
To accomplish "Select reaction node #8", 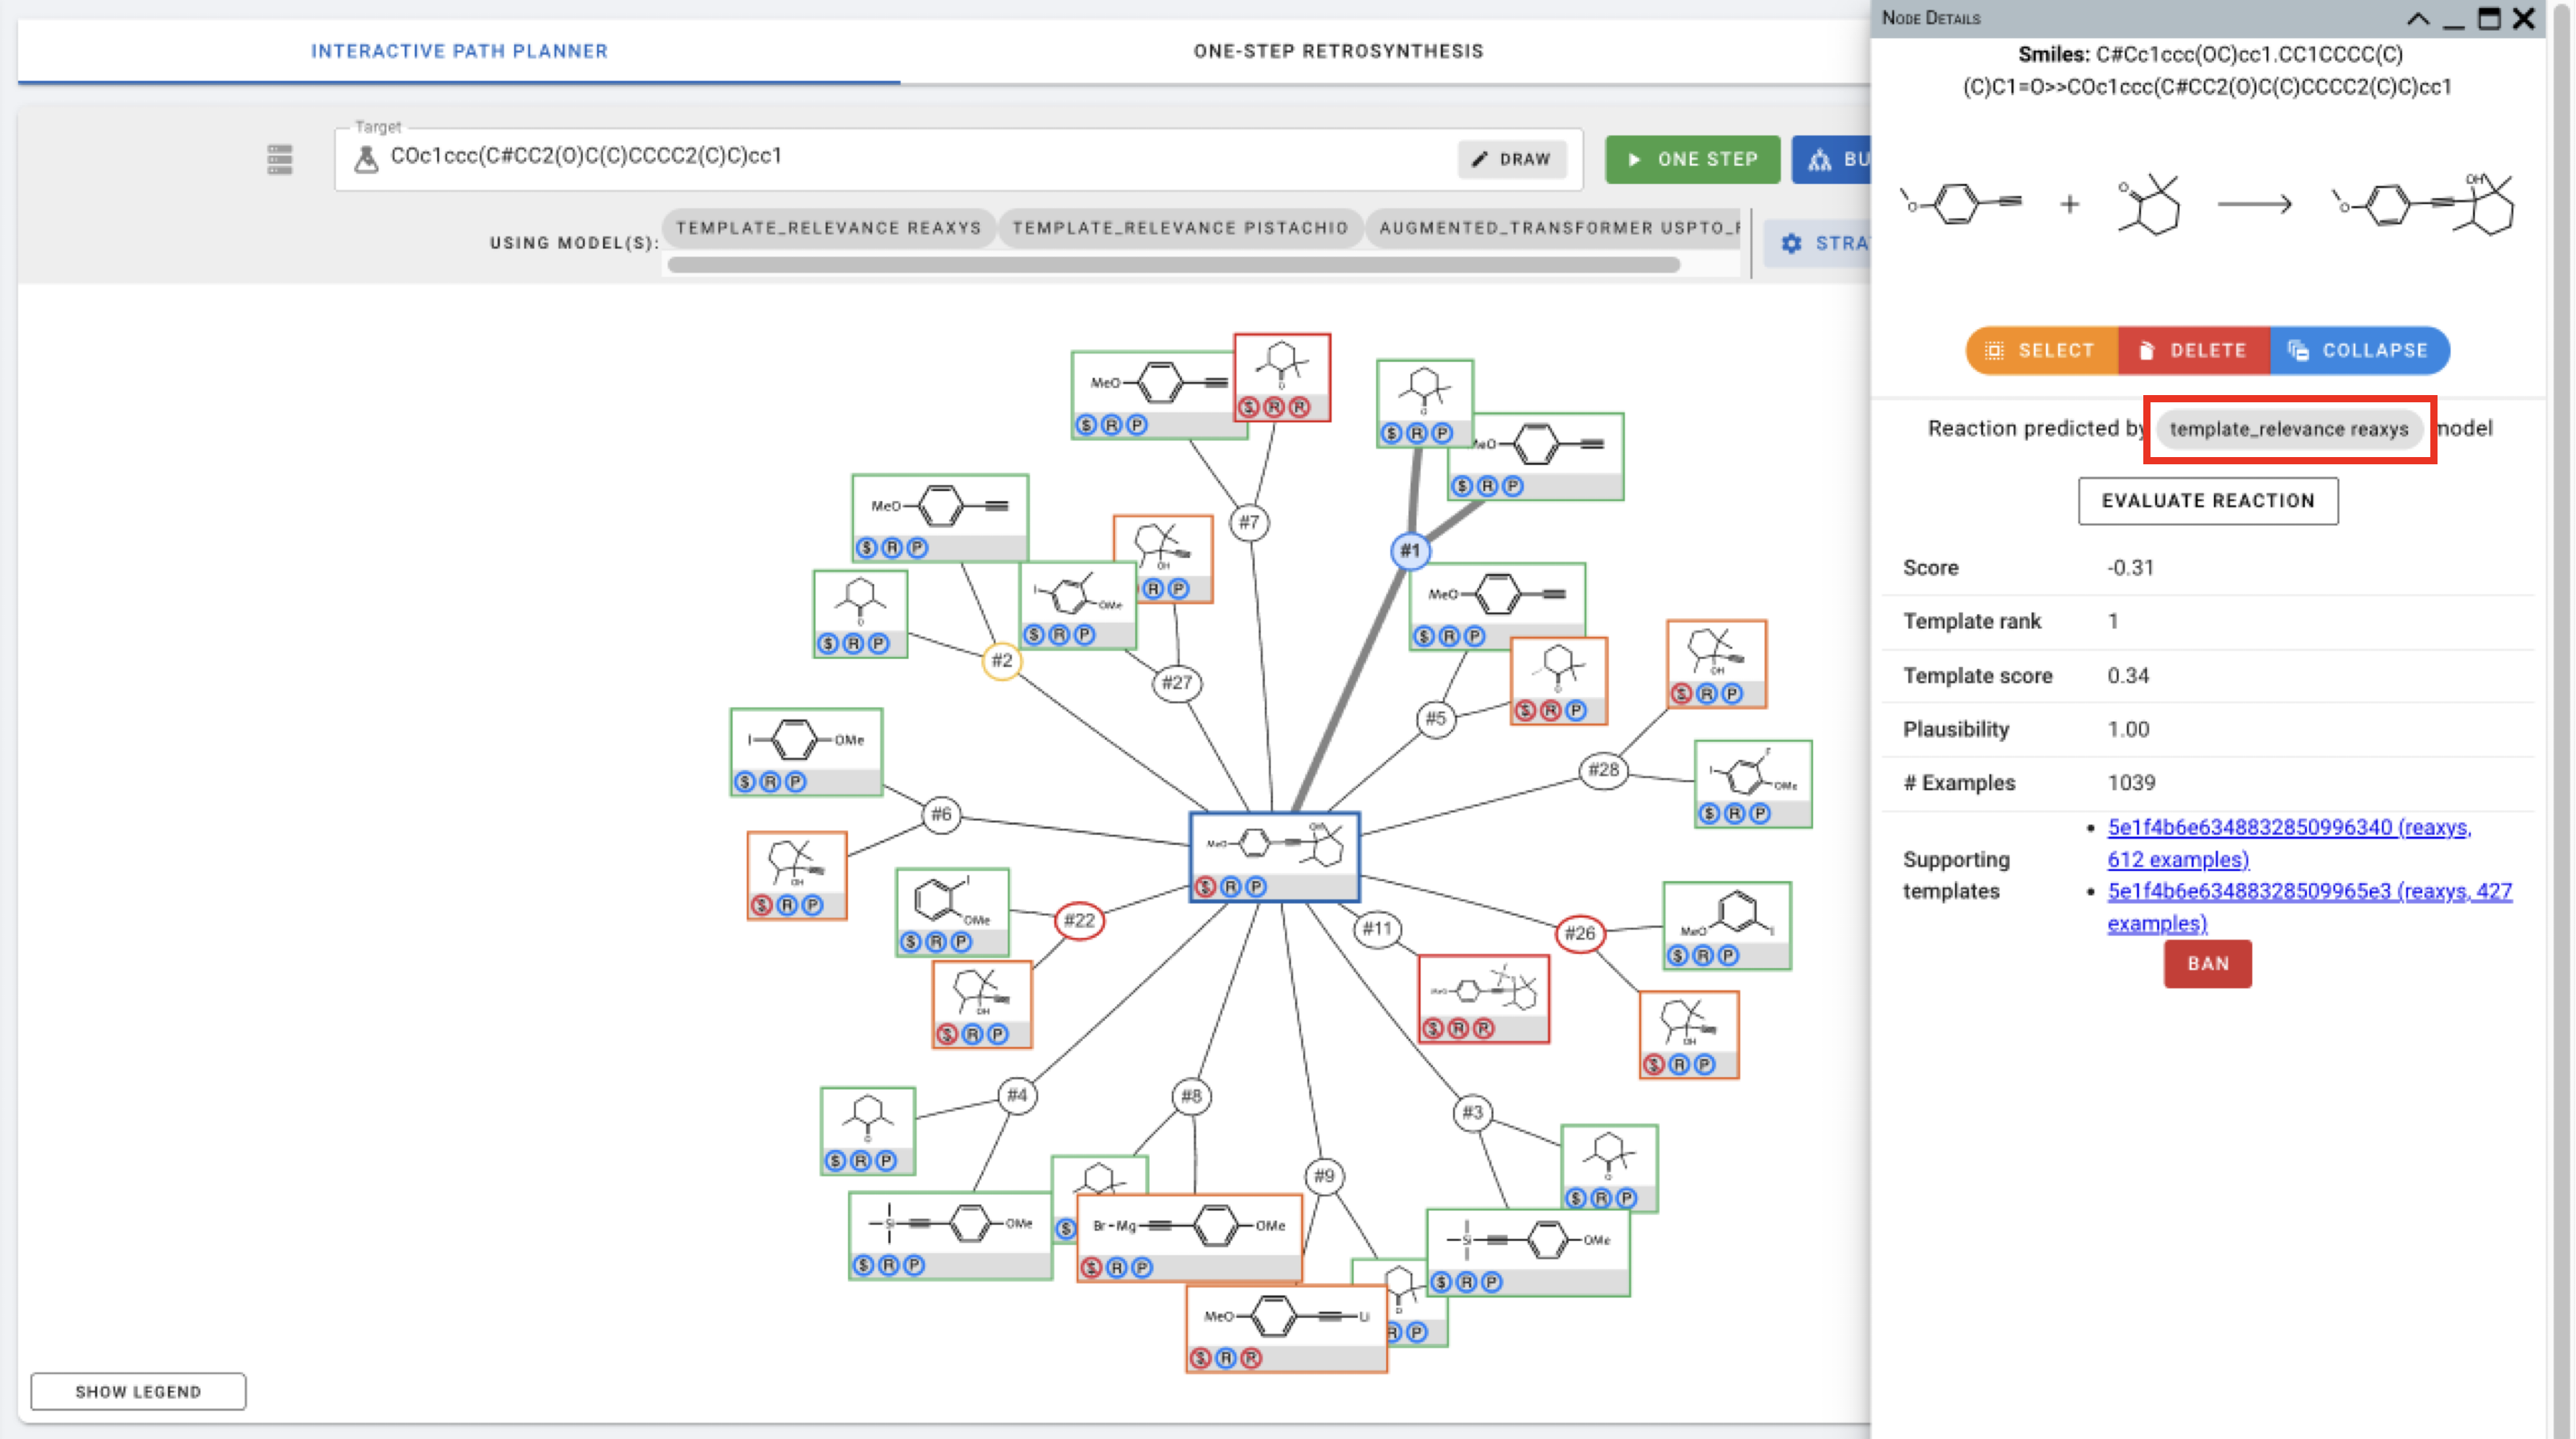I will click(x=1190, y=1096).
